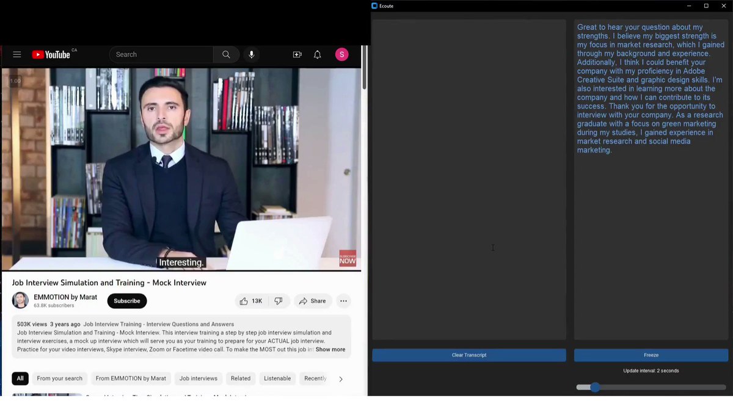Click the Subscribe Now video overlay badge
733x412 pixels.
pos(348,258)
